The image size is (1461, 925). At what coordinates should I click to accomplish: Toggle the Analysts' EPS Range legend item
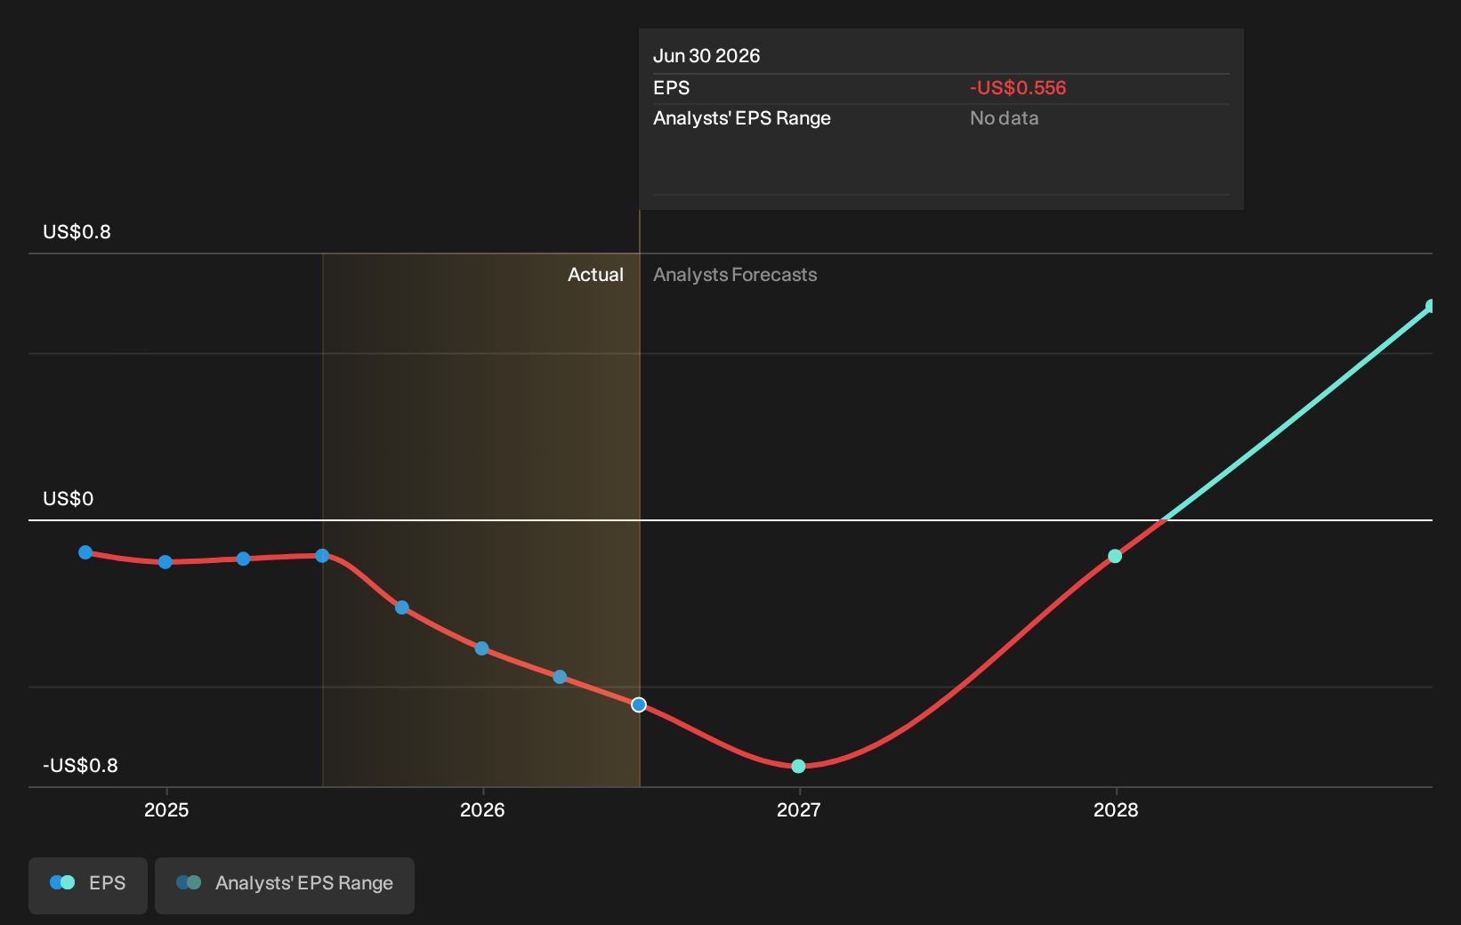[x=285, y=885]
